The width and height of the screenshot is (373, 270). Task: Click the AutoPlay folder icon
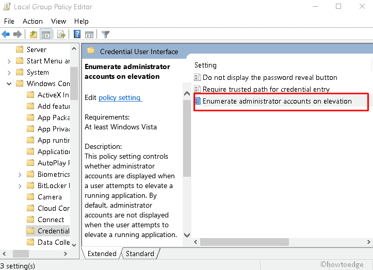coord(30,163)
